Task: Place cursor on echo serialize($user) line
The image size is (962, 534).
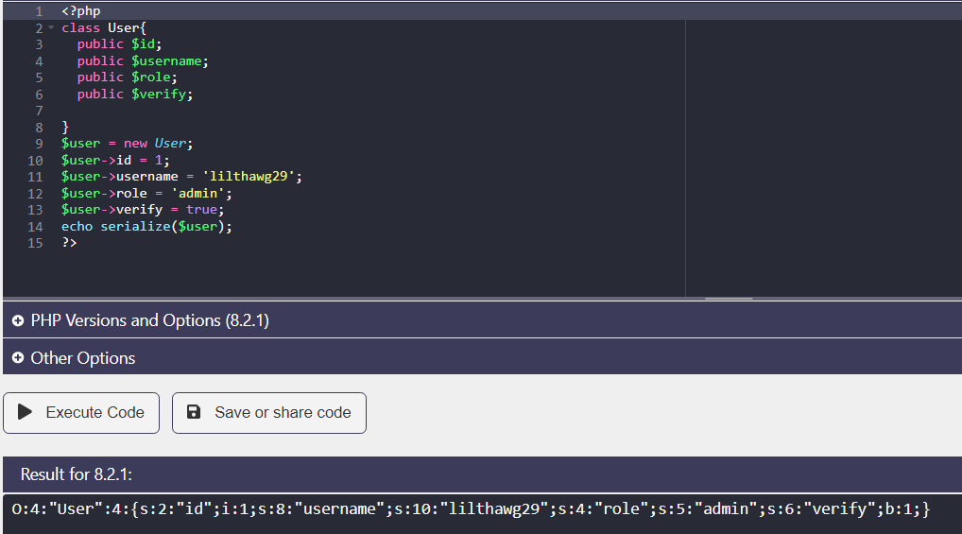Action: (x=146, y=227)
